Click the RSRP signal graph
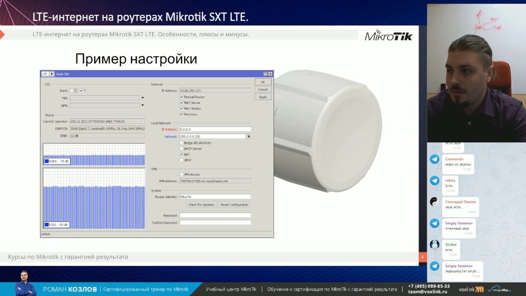The height and width of the screenshot is (296, 526). click(x=94, y=154)
